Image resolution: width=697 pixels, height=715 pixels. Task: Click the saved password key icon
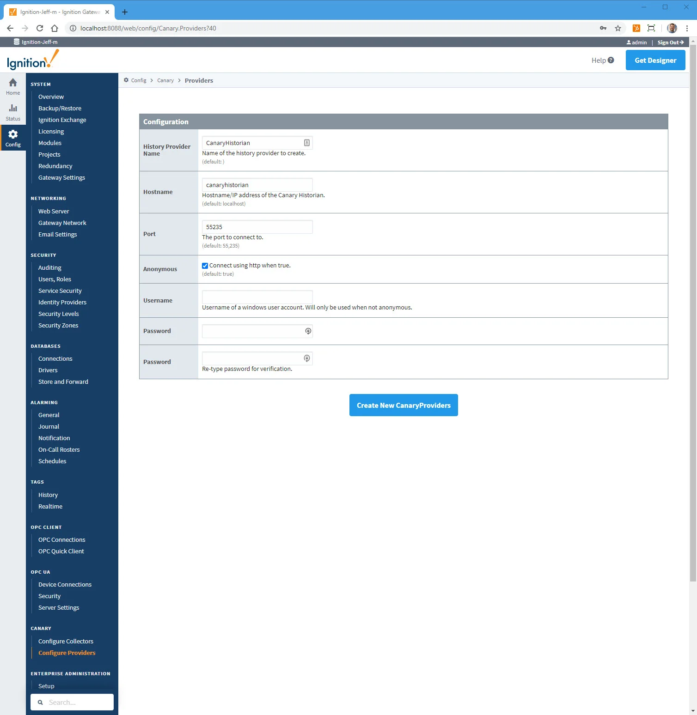(603, 28)
